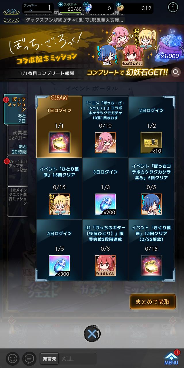This screenshot has width=184, height=368.
Task: Open the chat bubble icon
Action: pos(28,358)
